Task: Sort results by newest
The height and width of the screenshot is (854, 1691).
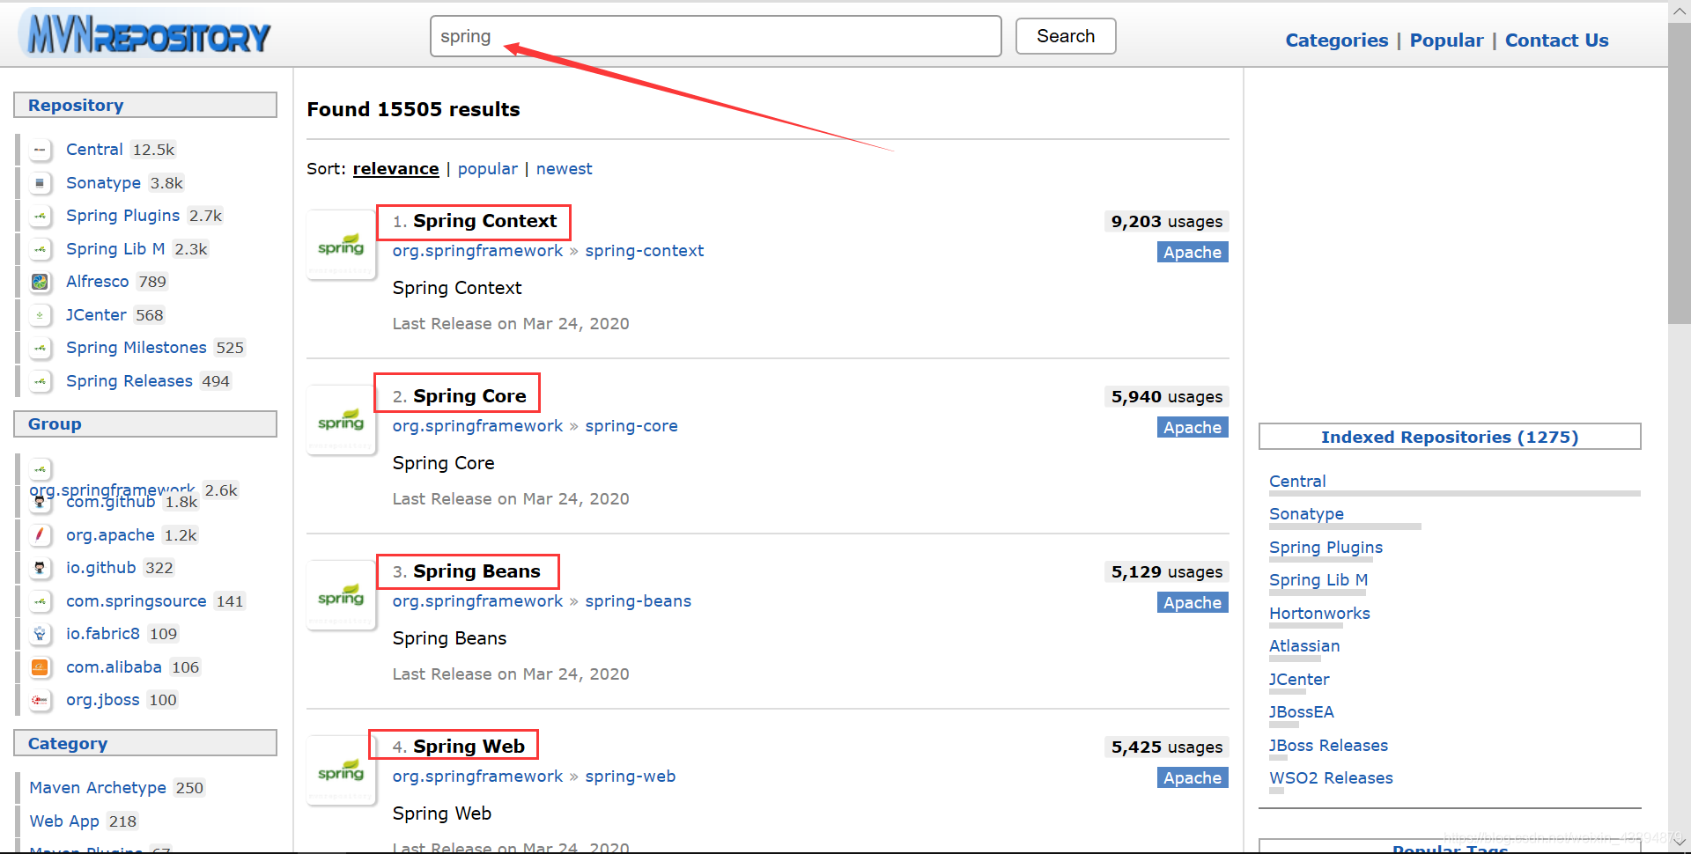Action: (564, 169)
